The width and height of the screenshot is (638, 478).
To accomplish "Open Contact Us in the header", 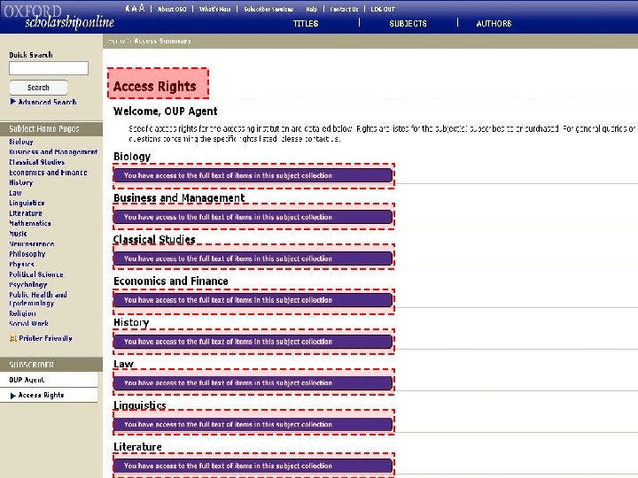I will coord(344,9).
